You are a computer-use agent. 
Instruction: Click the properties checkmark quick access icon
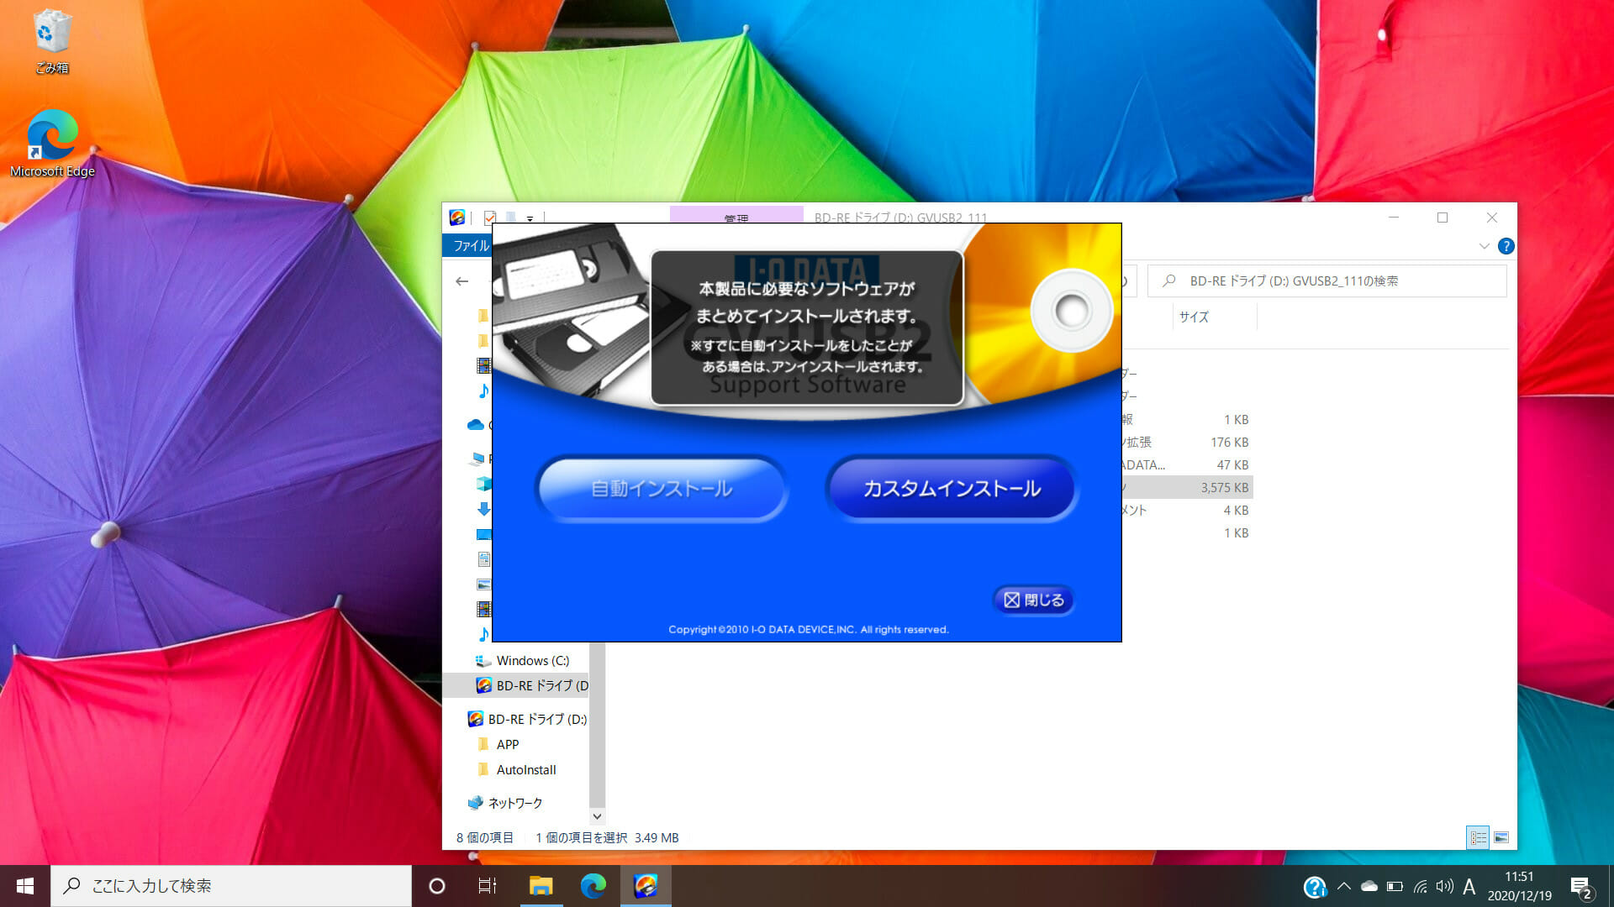click(490, 218)
